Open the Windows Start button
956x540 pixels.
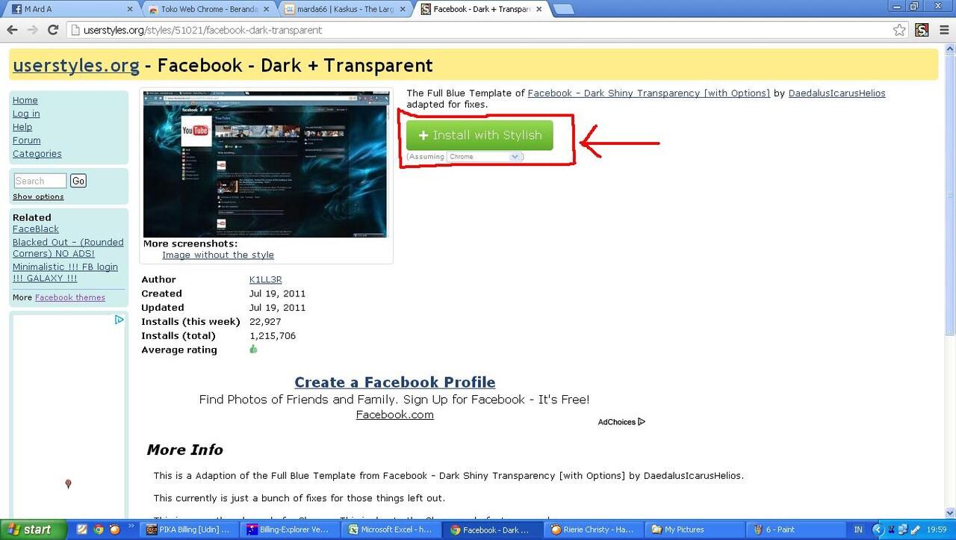click(x=35, y=530)
